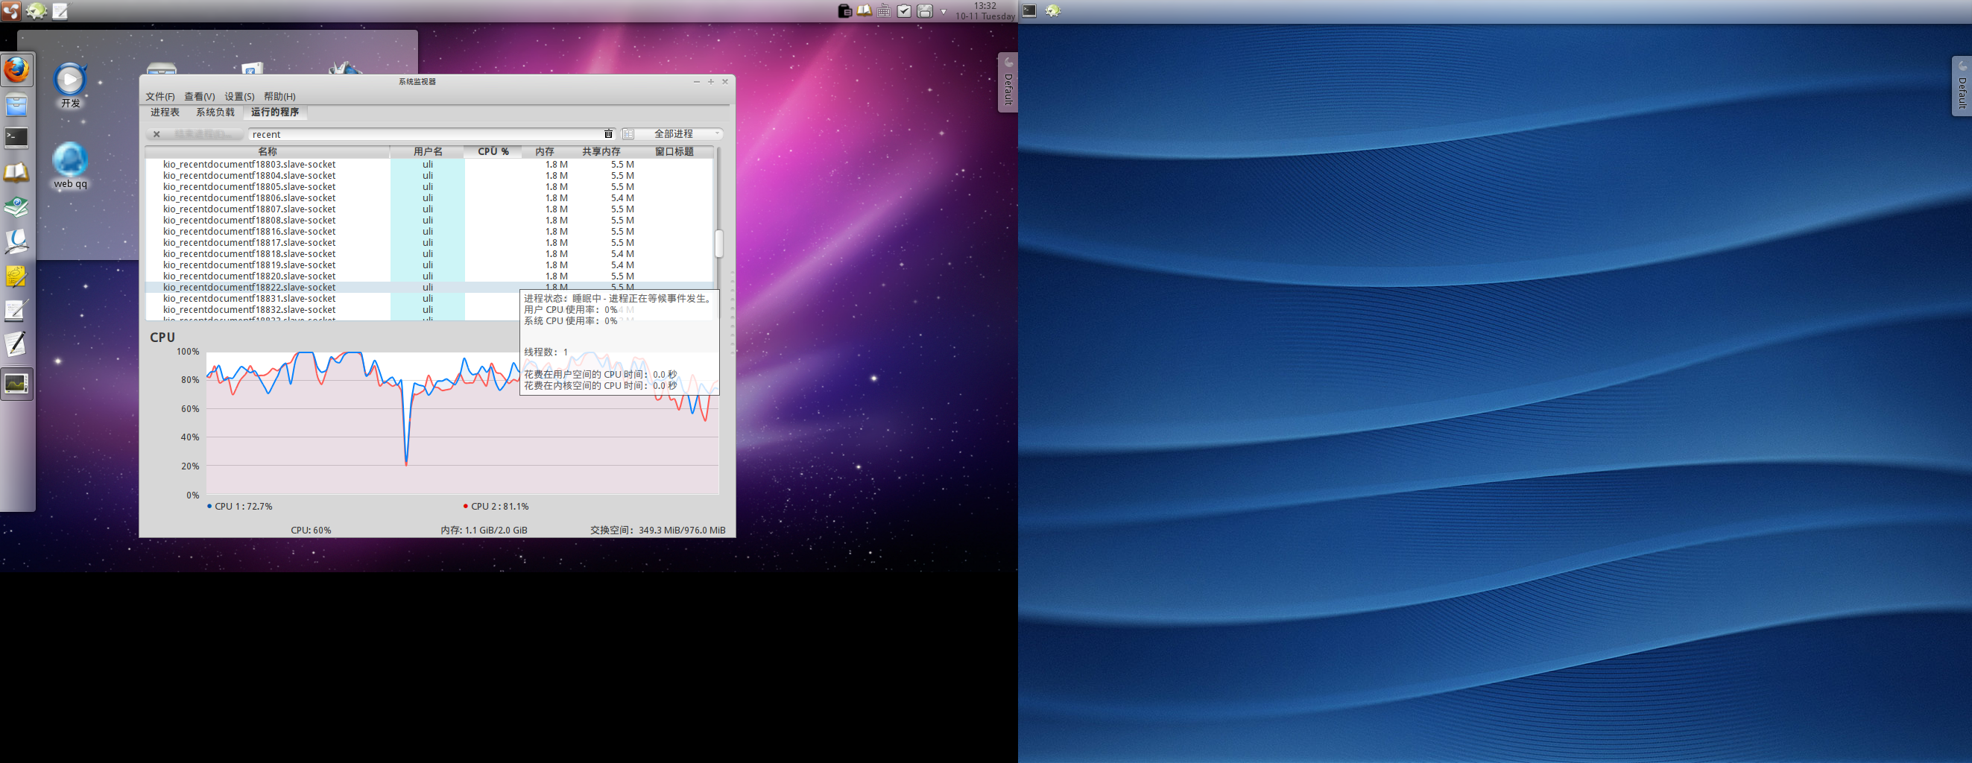Sort by 名称 column header
This screenshot has height=763, width=1972.
point(267,151)
